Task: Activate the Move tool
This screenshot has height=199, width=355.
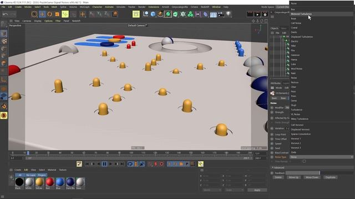Action: (x=42, y=14)
